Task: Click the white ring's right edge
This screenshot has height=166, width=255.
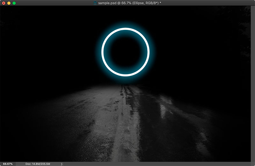Action: click(148, 52)
